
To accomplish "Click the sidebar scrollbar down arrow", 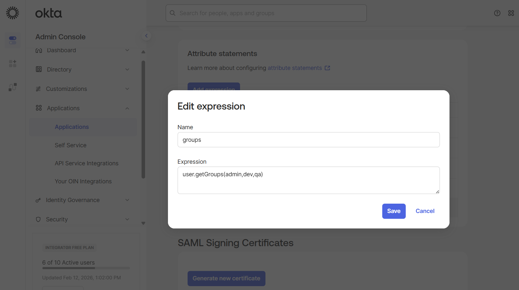I will click(144, 223).
